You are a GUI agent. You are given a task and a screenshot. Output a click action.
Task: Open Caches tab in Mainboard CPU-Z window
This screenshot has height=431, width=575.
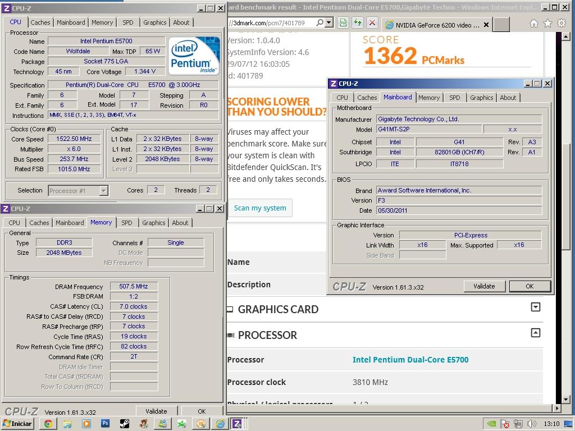point(367,98)
